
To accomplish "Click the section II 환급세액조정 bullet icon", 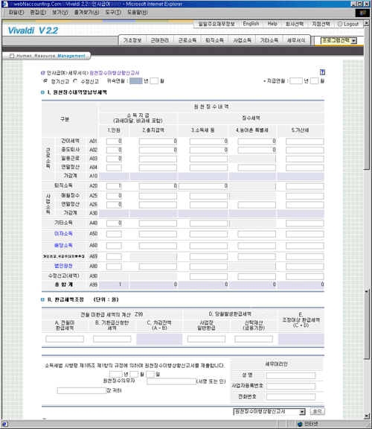I will 42,299.
